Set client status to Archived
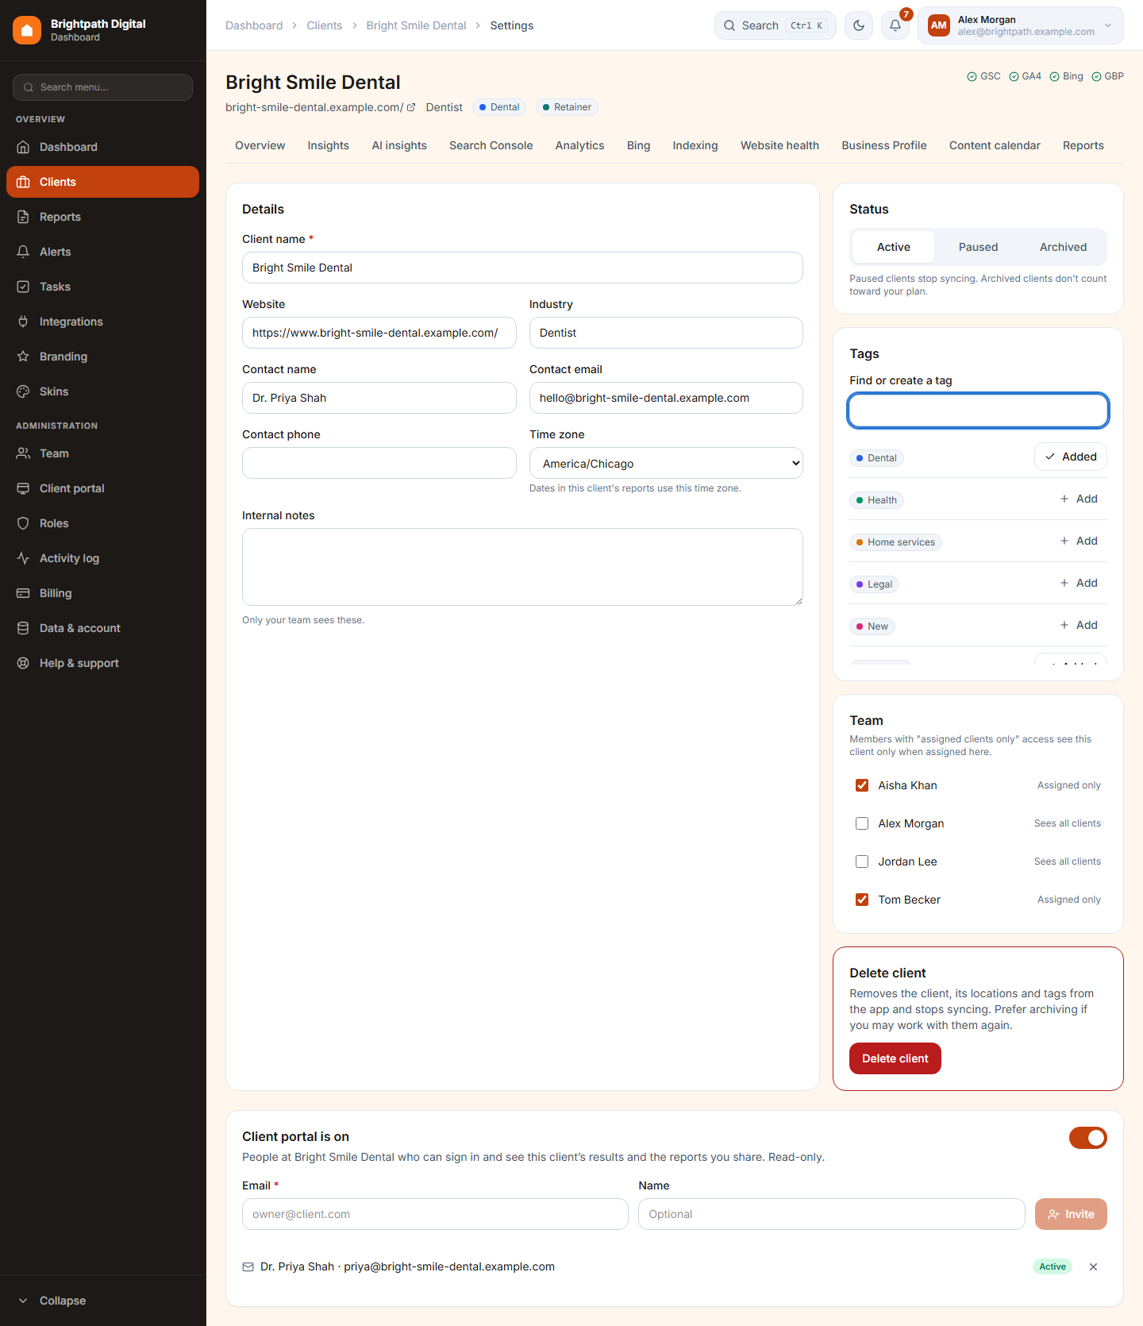 pos(1063,247)
